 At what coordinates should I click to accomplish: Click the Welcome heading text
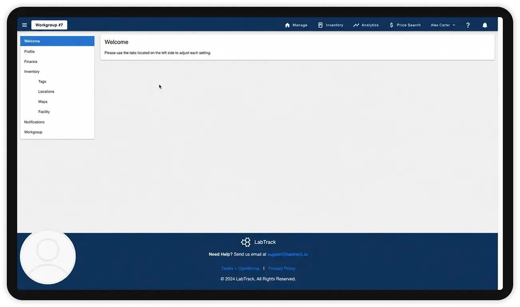coord(116,42)
